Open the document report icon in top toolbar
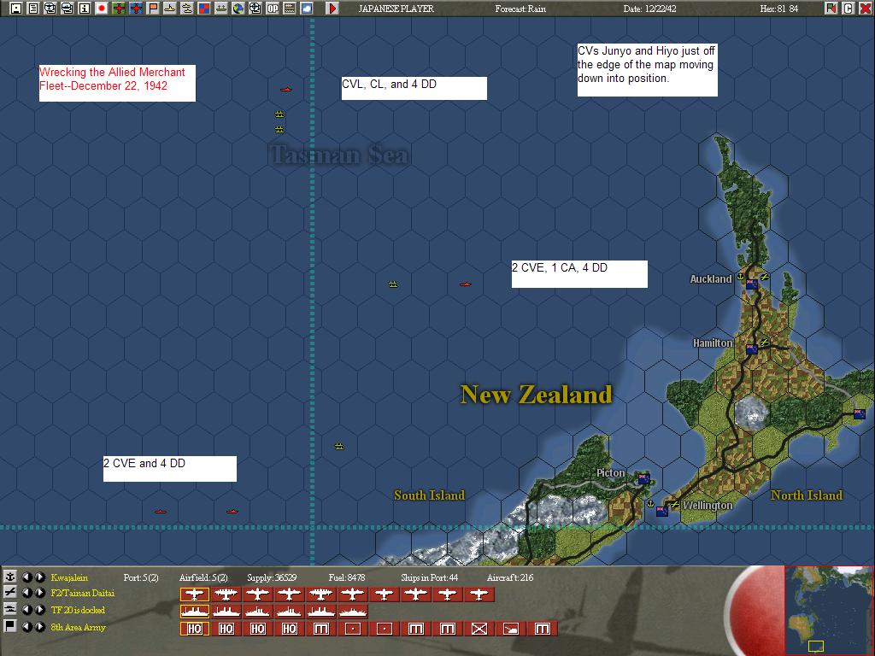Image resolution: width=875 pixels, height=656 pixels. tap(33, 9)
